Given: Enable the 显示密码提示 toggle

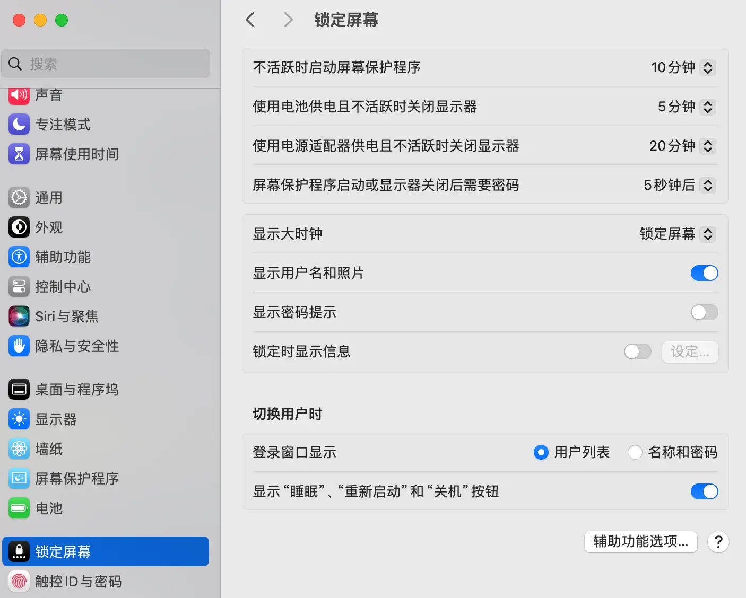Looking at the screenshot, I should coord(704,312).
